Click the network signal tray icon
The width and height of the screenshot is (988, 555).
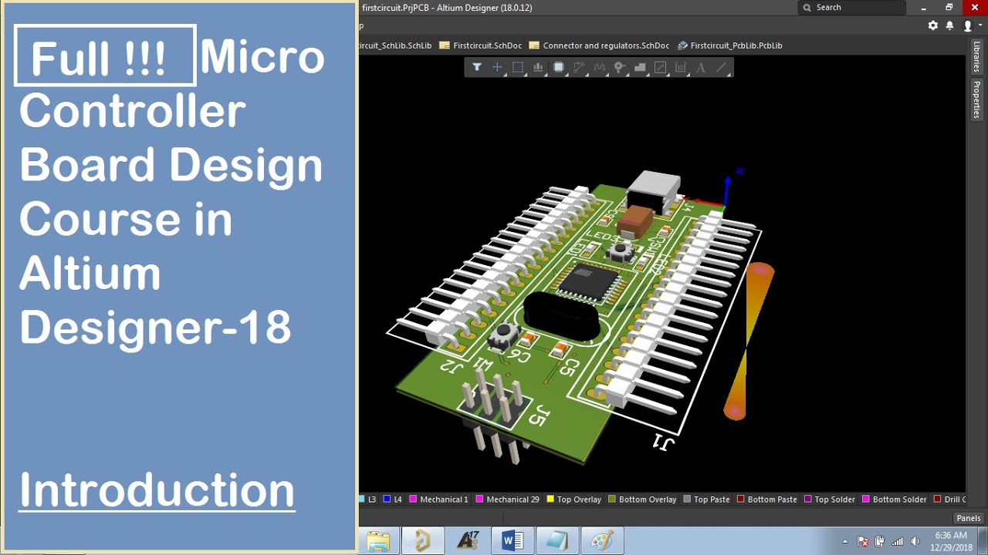point(898,541)
